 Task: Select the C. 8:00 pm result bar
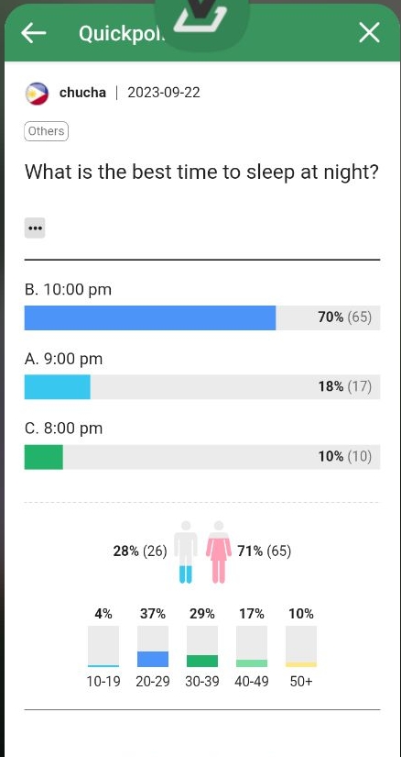tap(202, 457)
